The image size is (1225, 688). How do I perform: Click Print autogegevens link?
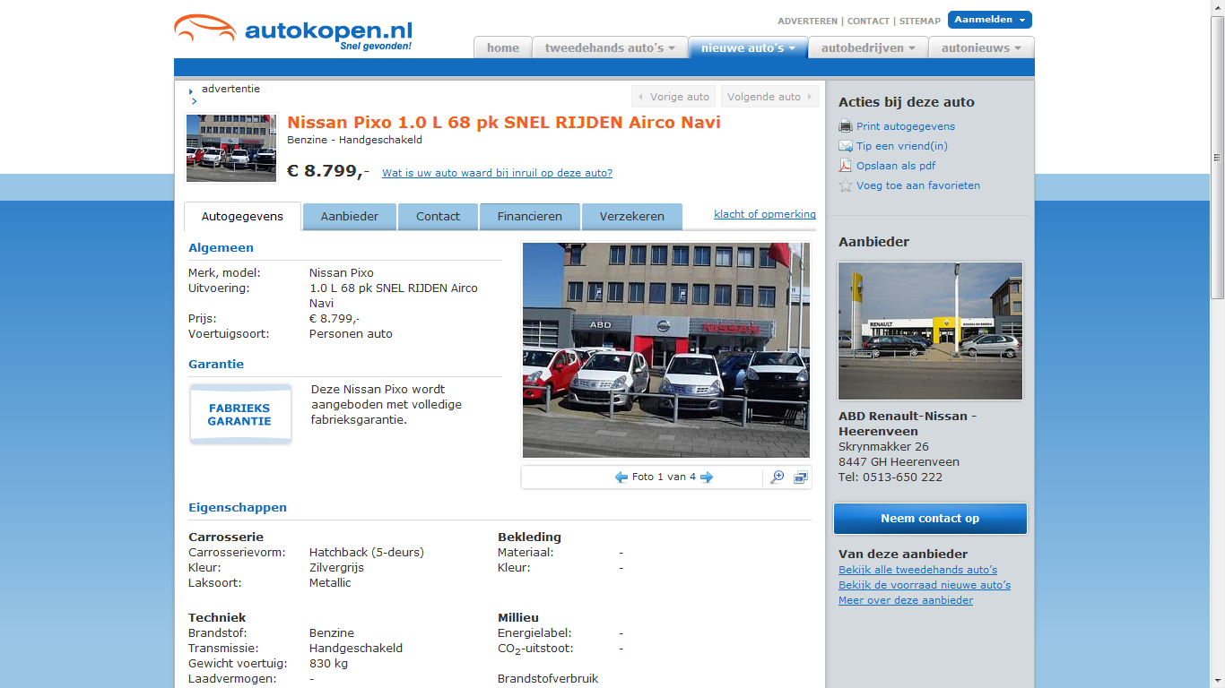click(x=906, y=126)
